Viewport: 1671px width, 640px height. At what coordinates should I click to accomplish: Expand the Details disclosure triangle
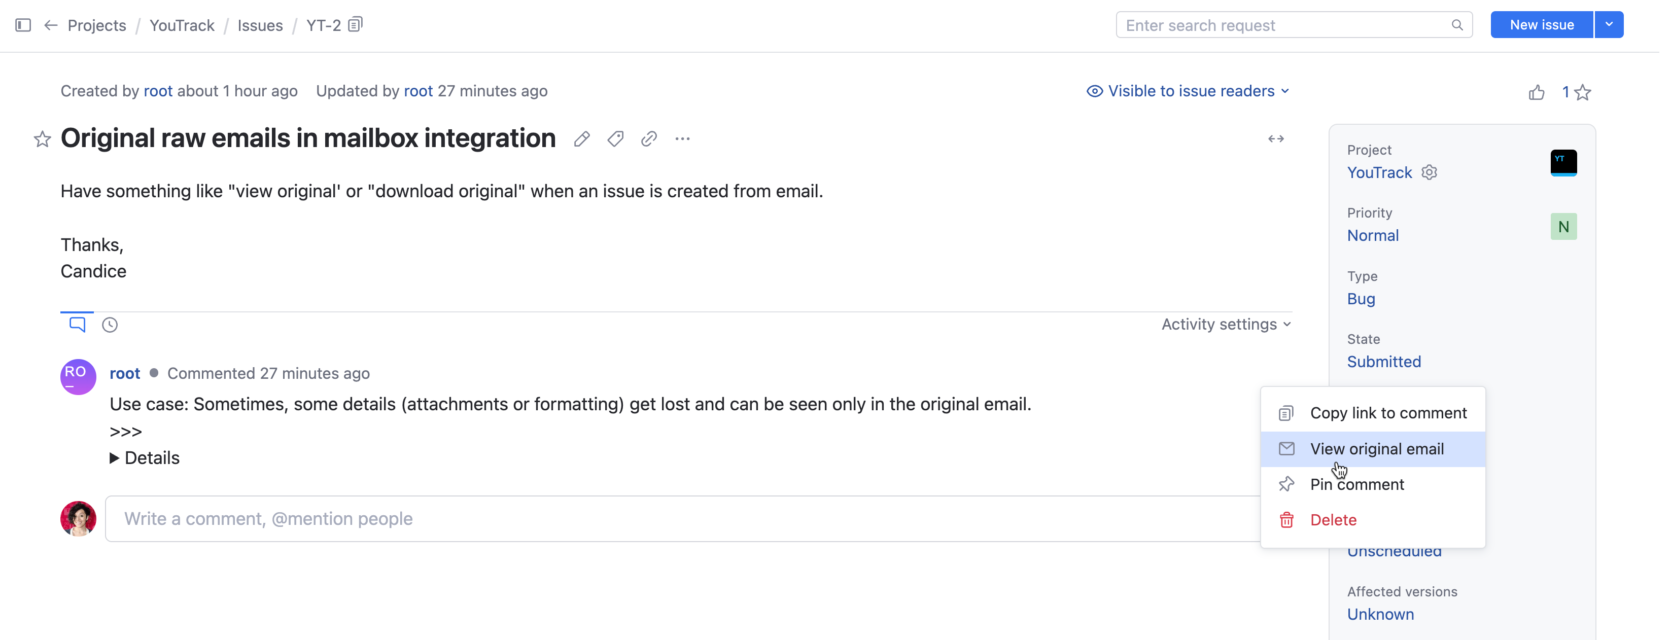pyautogui.click(x=115, y=458)
